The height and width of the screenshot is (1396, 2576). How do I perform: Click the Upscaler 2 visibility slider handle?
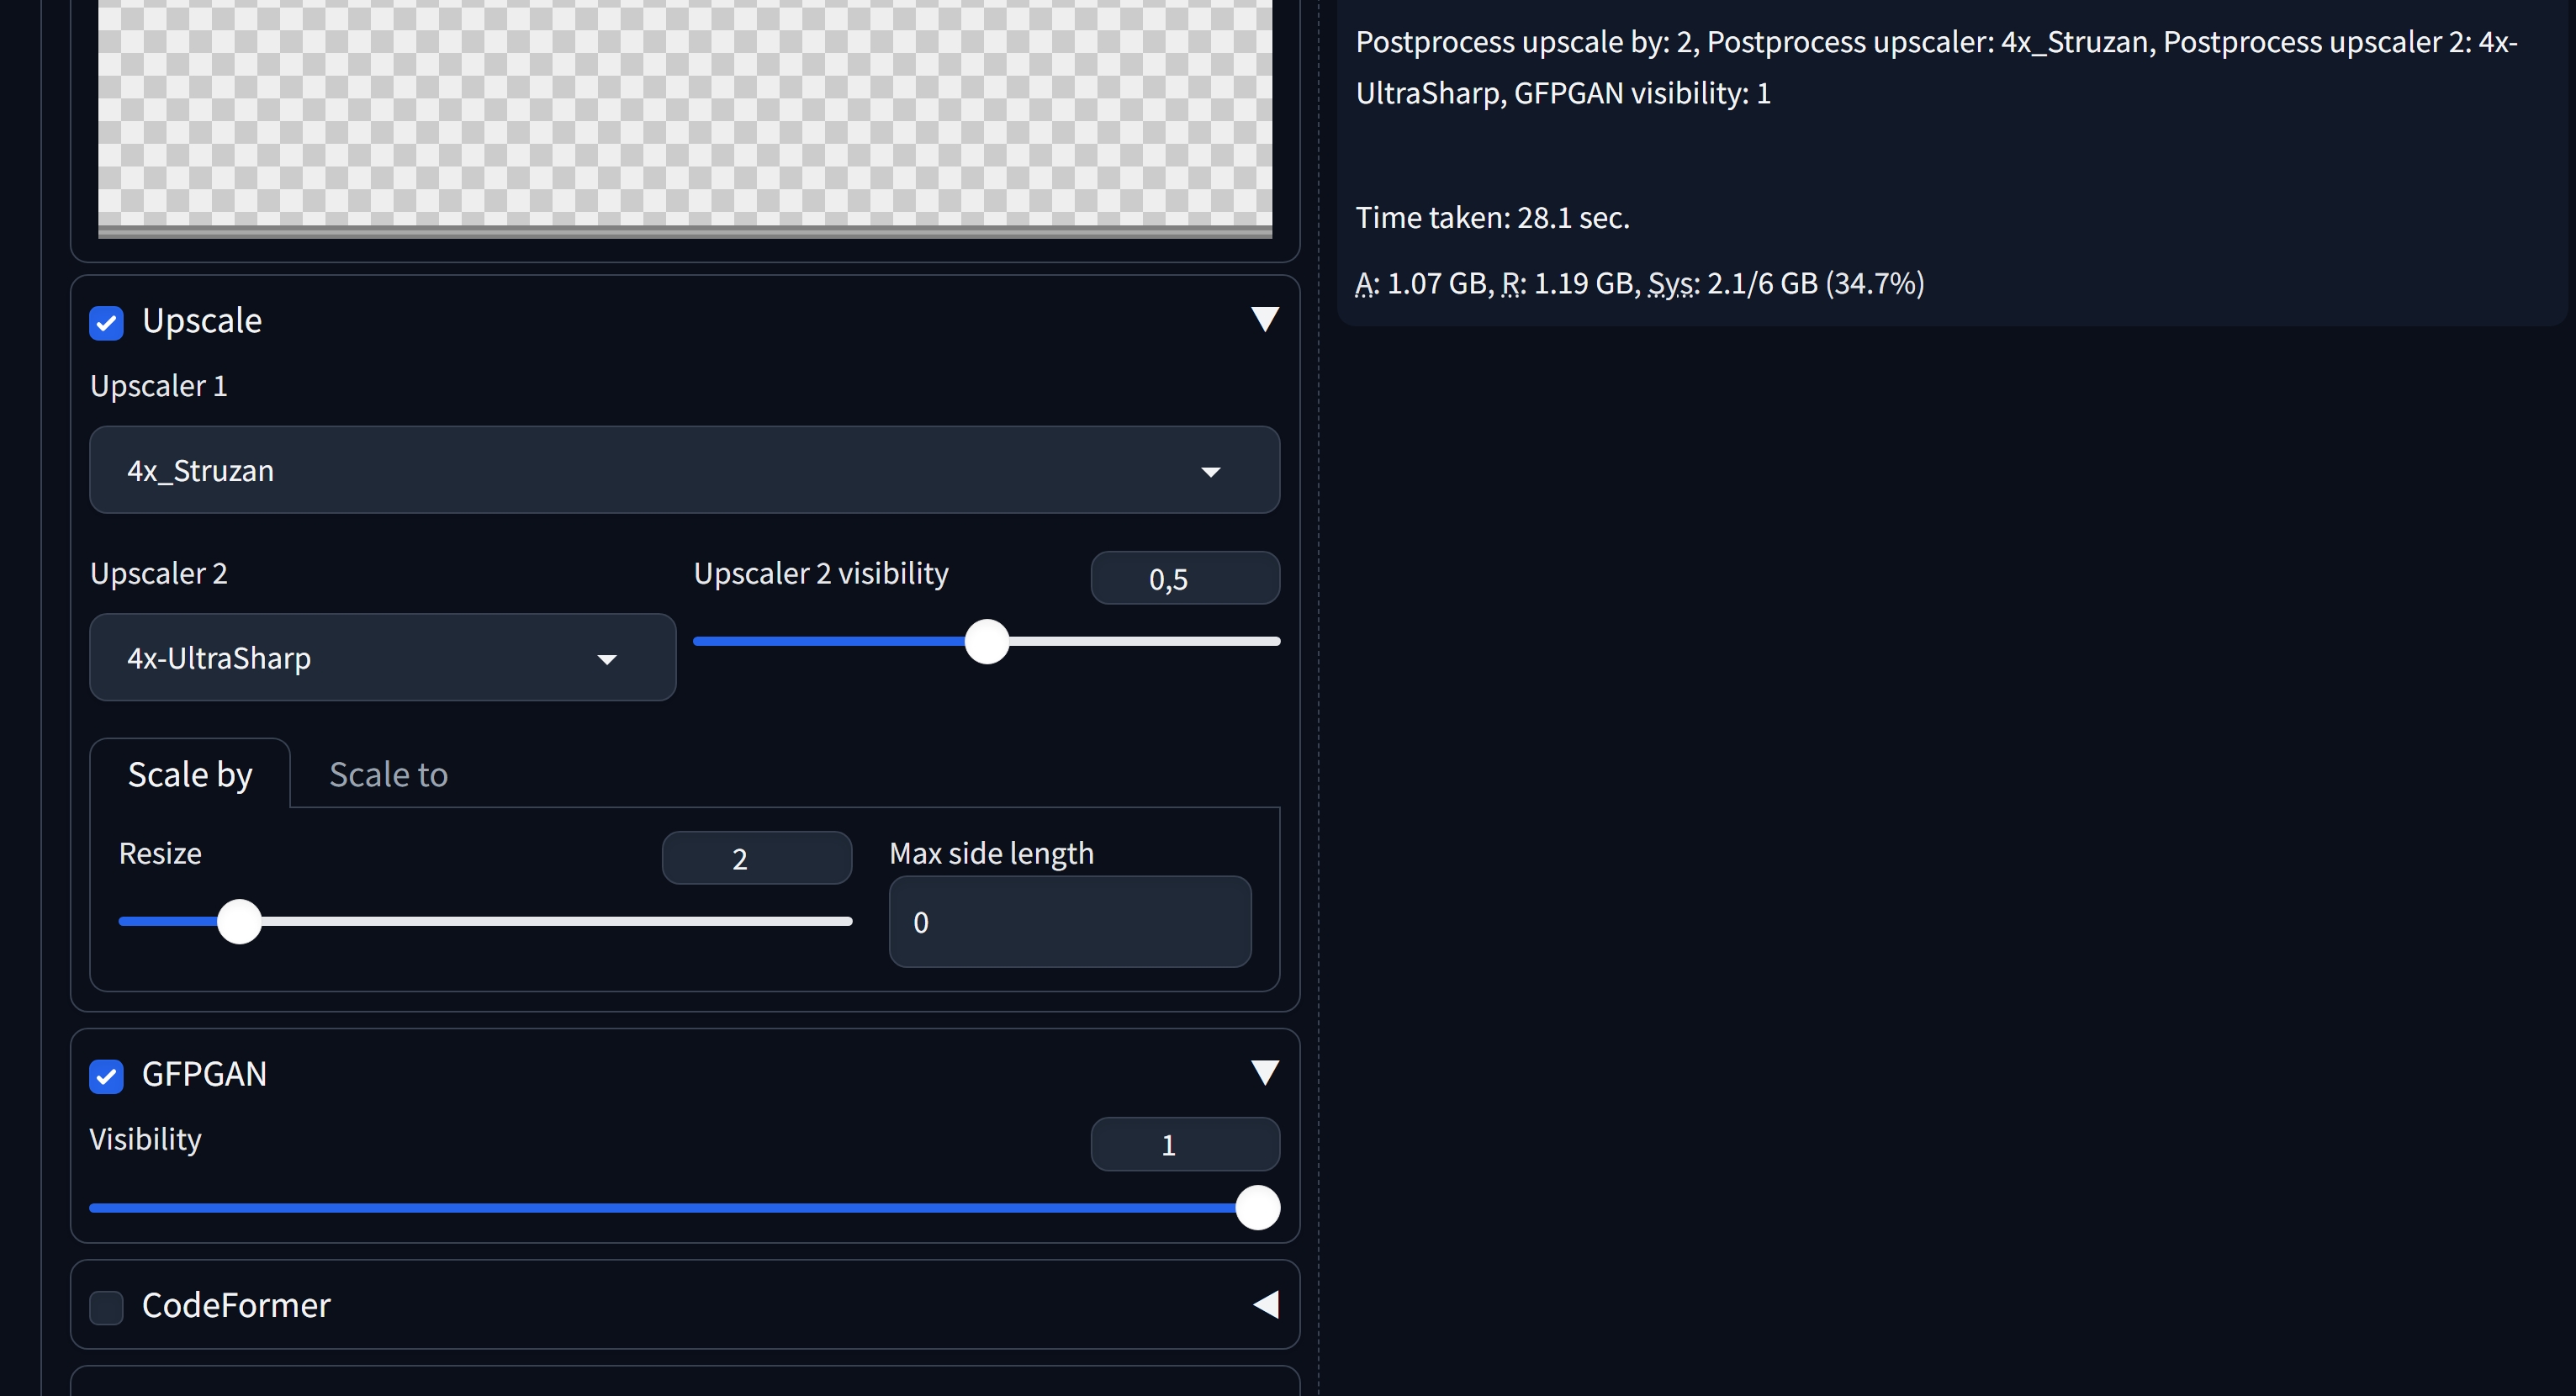987,641
